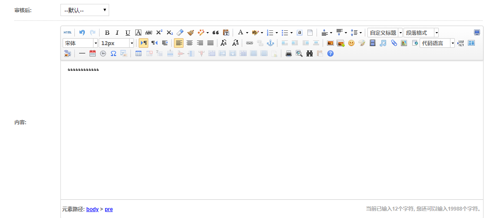Click the select-all icon

(x=300, y=33)
